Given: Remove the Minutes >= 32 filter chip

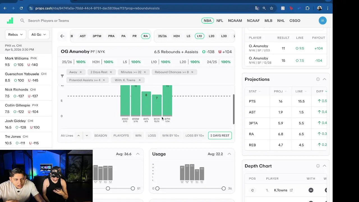Looking at the screenshot, I should (x=145, y=72).
